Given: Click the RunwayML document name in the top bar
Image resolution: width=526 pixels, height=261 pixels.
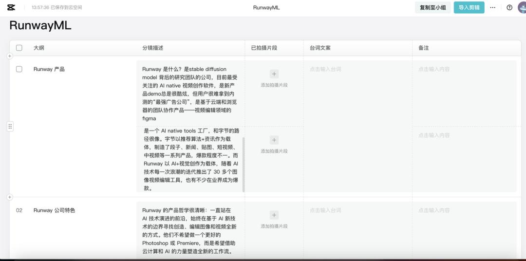Looking at the screenshot, I should [266, 7].
